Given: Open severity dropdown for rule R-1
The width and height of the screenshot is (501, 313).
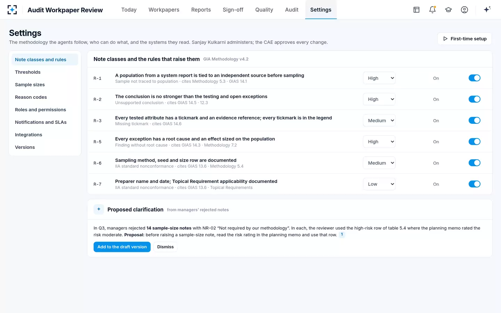Looking at the screenshot, I should (379, 78).
